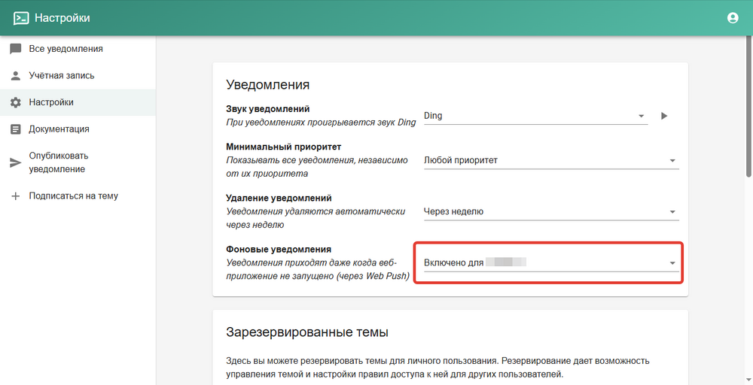The height and width of the screenshot is (385, 753).
Task: Go to Все уведомления in sidebar
Action: (66, 49)
